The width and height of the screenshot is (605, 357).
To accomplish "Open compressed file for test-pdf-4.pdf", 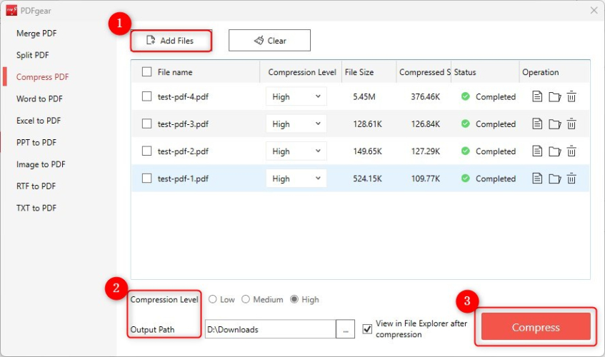I will [x=537, y=96].
